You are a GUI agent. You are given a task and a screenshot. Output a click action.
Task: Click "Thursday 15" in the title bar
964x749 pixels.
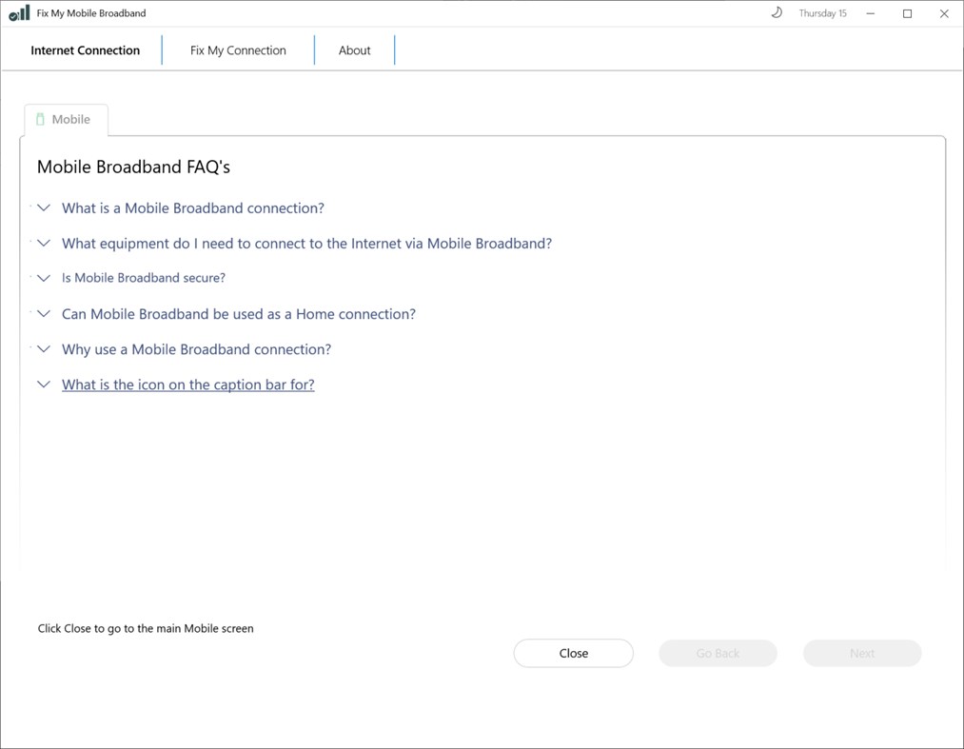click(822, 12)
